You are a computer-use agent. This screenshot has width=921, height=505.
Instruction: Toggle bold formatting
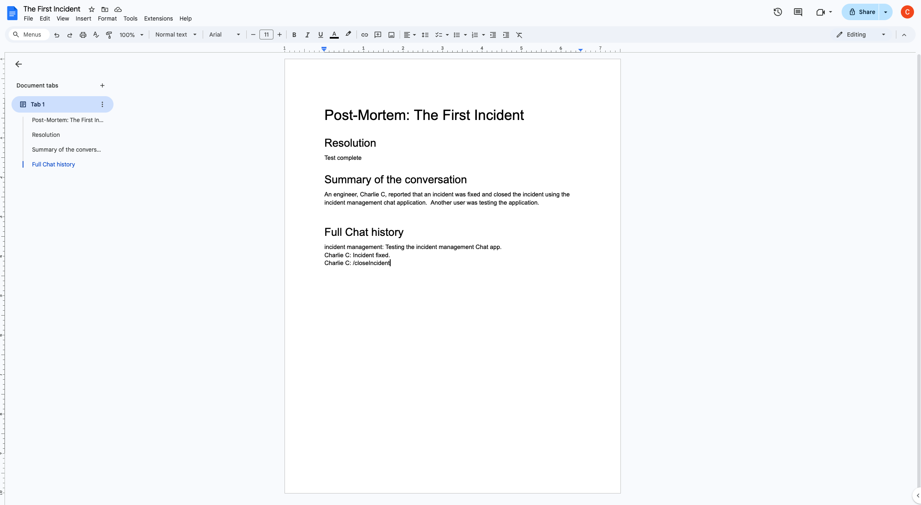point(294,35)
